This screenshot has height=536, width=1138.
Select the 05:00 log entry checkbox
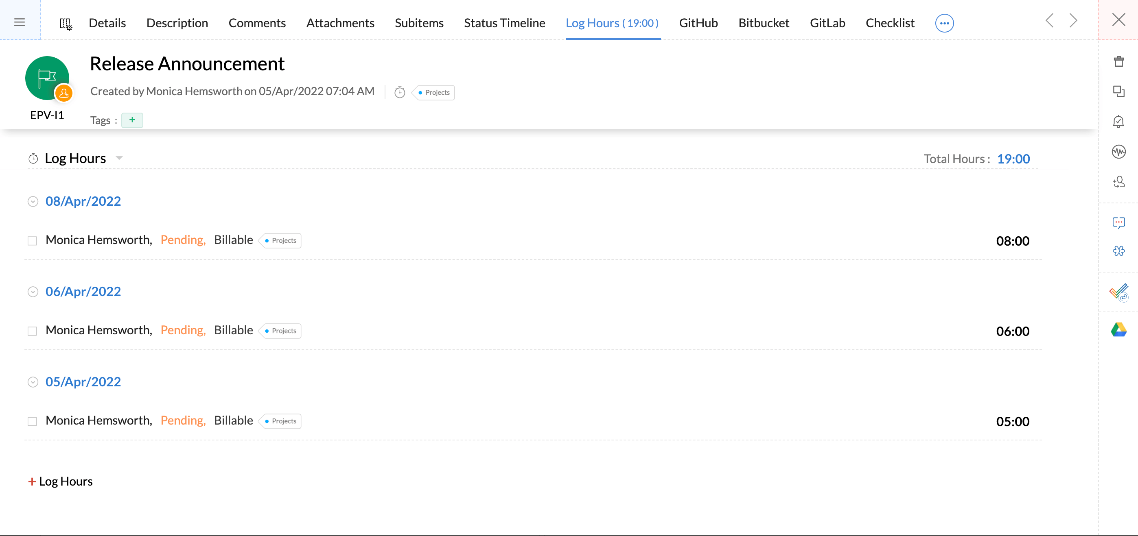(32, 421)
